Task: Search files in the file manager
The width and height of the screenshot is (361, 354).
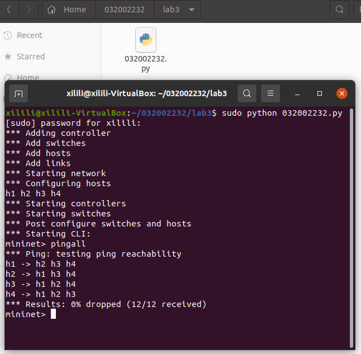Action: pyautogui.click(x=340, y=10)
